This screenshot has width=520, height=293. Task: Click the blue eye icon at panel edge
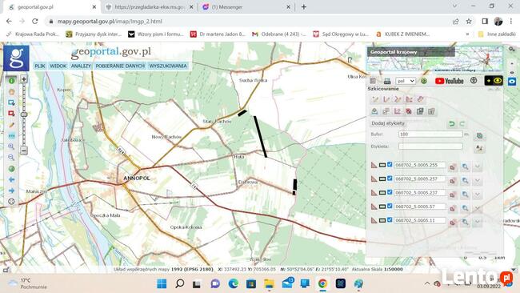coord(512,81)
